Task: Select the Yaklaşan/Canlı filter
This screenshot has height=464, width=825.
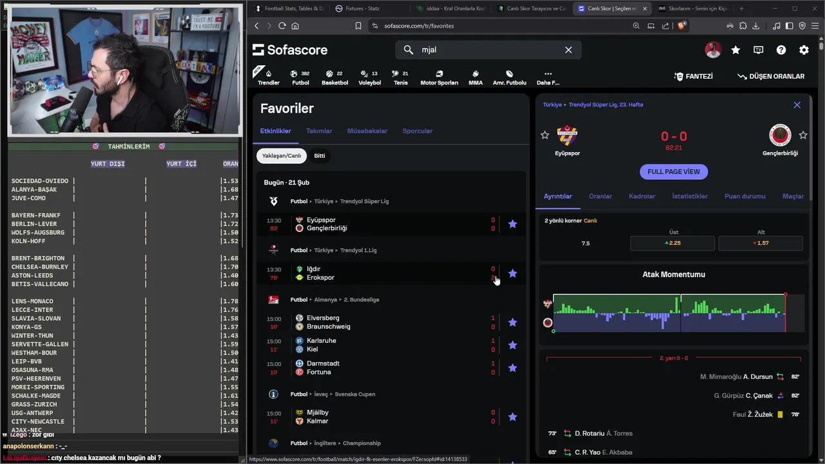Action: 282,156
